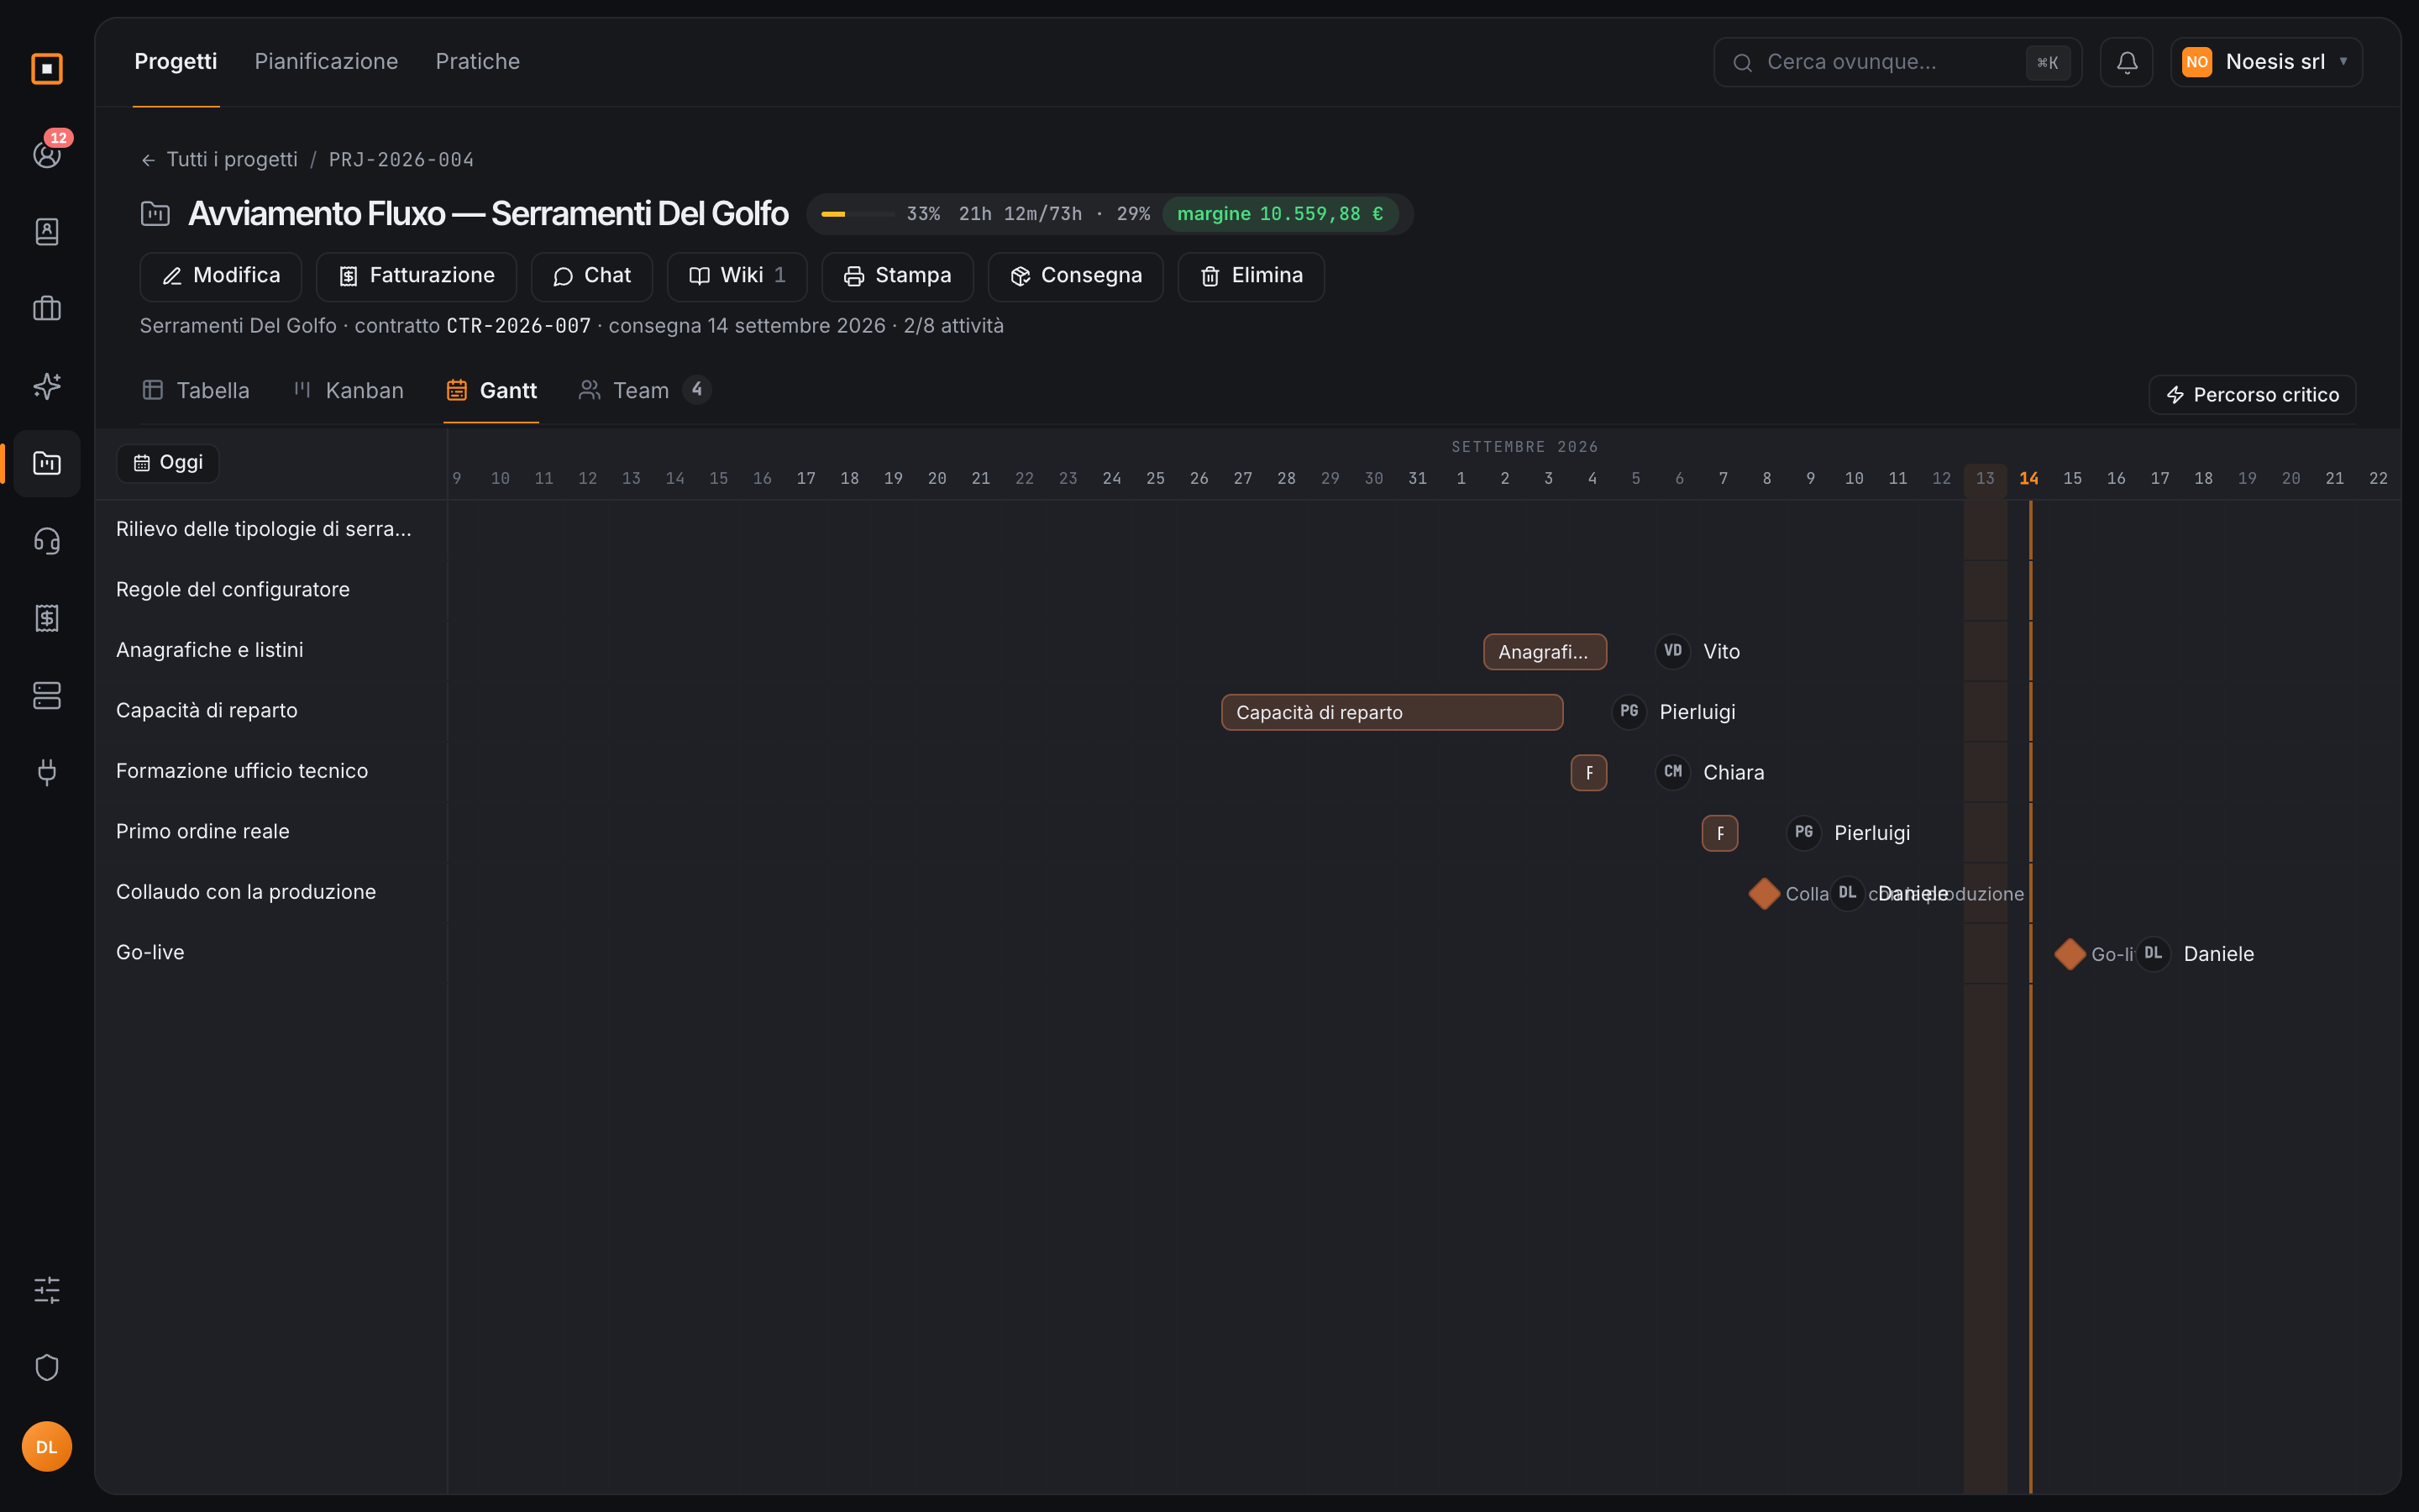The width and height of the screenshot is (2419, 1512).
Task: Select the Capacità di reparto Gantt bar
Action: pos(1392,712)
